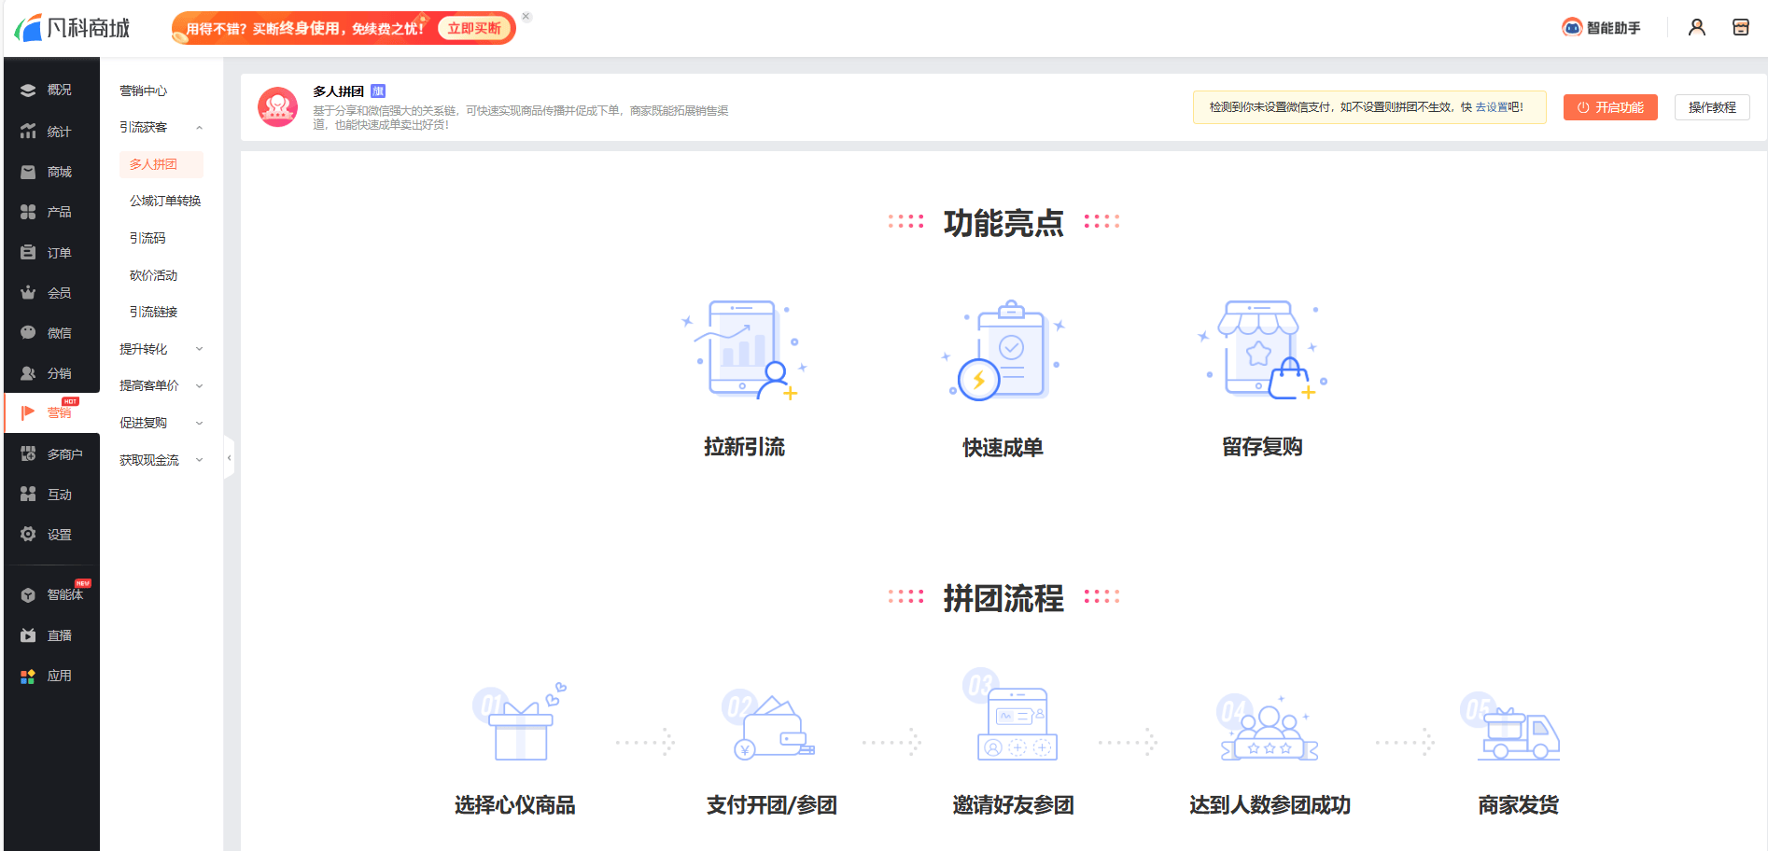The image size is (1768, 851).
Task: Click 去设置 link for WeChat payment
Action: point(1491,107)
